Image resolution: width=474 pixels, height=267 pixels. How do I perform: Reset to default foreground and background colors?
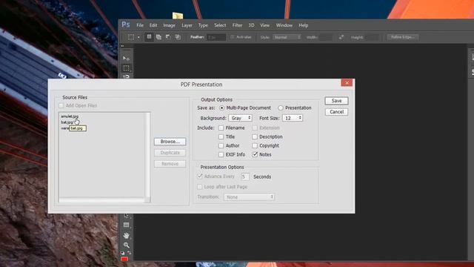123,252
